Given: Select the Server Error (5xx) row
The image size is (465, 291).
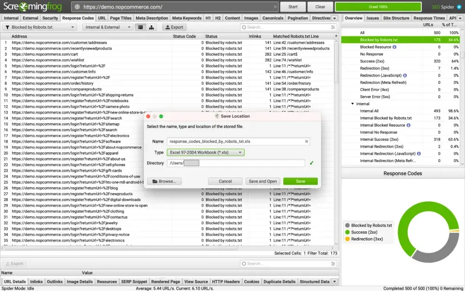Looking at the screenshot, I should click(401, 97).
